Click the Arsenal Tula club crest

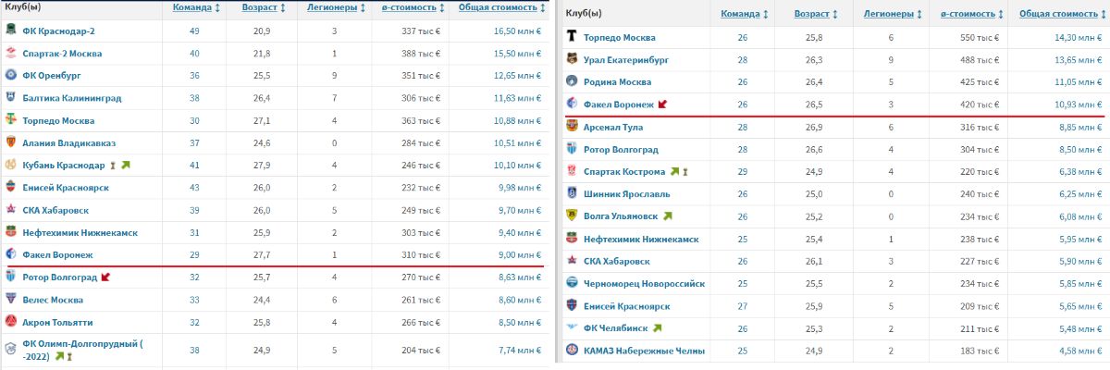point(571,128)
